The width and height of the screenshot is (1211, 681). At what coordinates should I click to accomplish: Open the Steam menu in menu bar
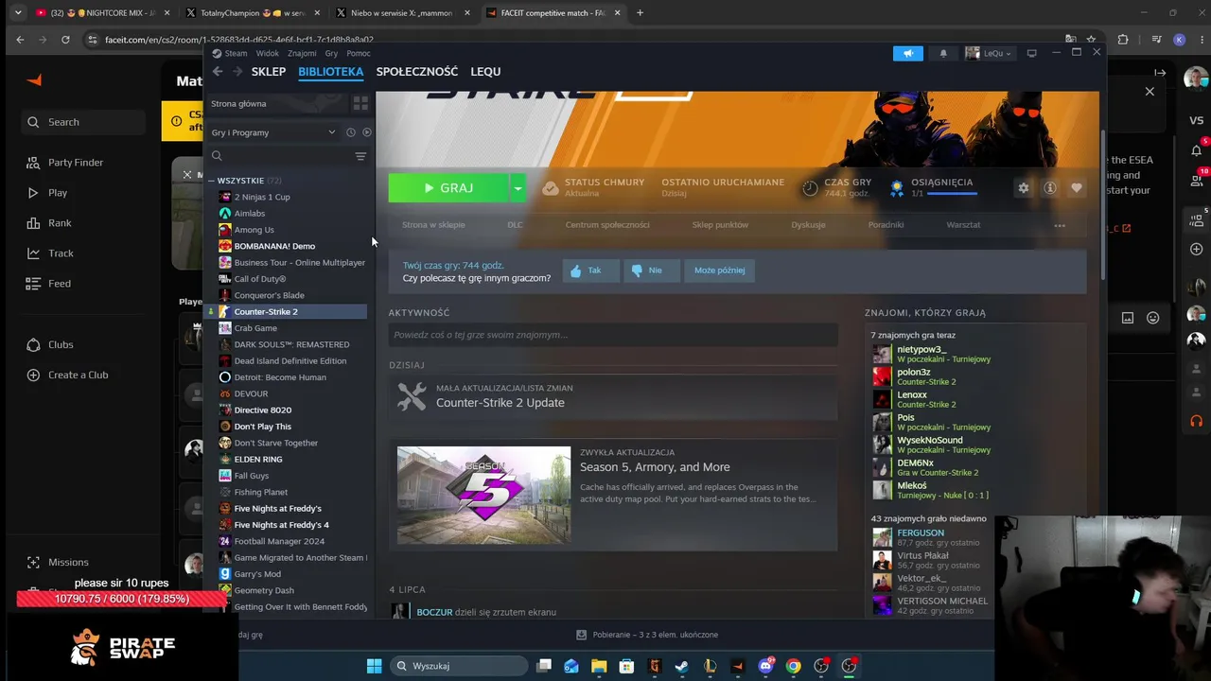(236, 53)
